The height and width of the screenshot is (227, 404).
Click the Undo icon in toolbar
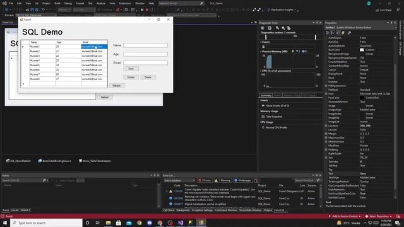click(43, 10)
